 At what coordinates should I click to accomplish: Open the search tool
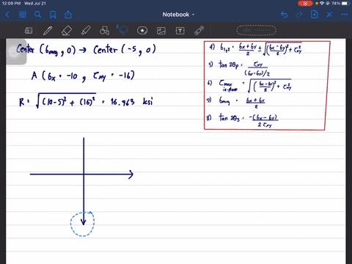coord(37,15)
